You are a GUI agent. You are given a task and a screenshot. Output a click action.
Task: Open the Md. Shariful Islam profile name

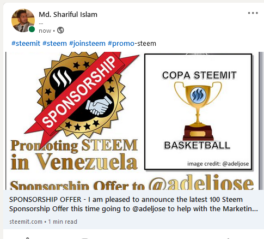pyautogui.click(x=68, y=14)
